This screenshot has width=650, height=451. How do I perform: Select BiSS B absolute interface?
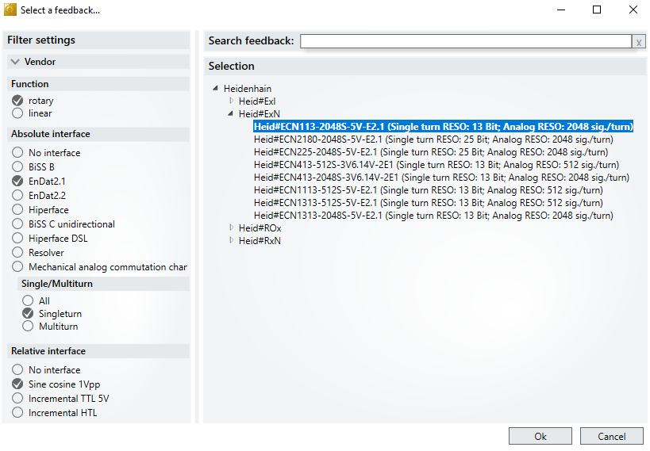click(x=17, y=167)
